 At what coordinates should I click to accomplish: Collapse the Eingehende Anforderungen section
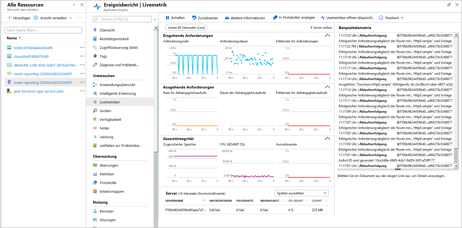(x=327, y=36)
